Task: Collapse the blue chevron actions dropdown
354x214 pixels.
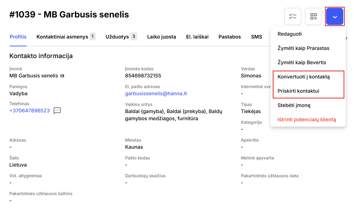Action: pos(335,16)
